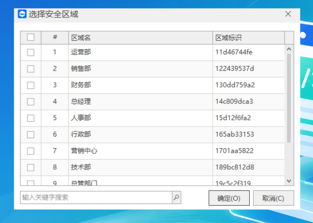Check the box for 技术部
The width and height of the screenshot is (313, 223).
coord(31,168)
